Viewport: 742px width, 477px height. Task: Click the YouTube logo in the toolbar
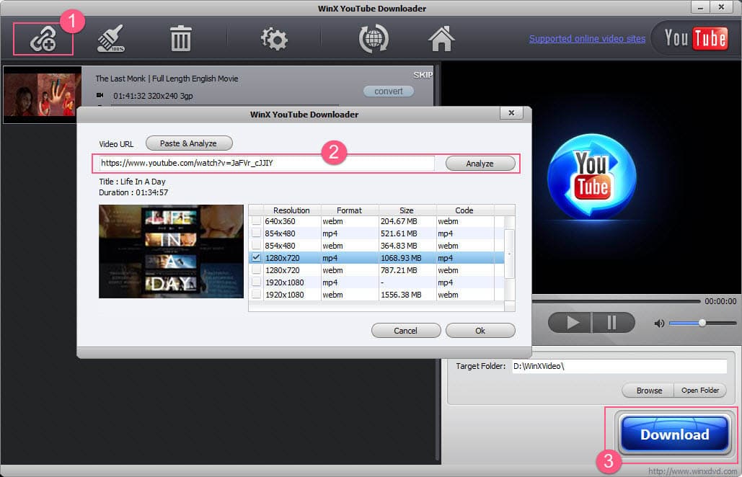[x=695, y=38]
